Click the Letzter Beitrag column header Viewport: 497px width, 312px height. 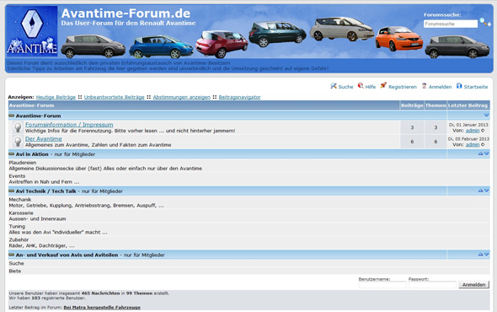468,105
